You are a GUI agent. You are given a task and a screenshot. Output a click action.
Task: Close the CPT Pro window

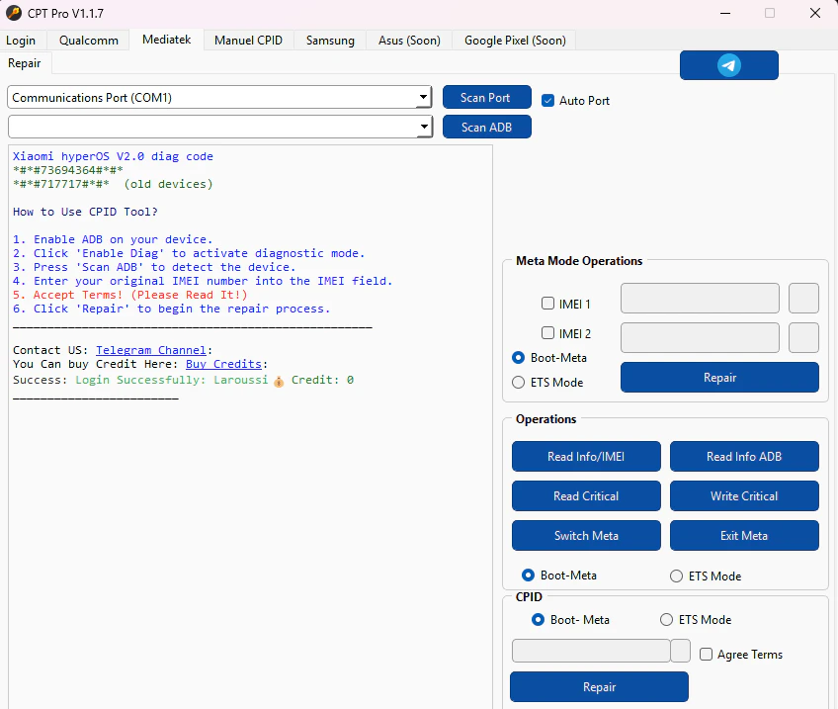pyautogui.click(x=815, y=13)
